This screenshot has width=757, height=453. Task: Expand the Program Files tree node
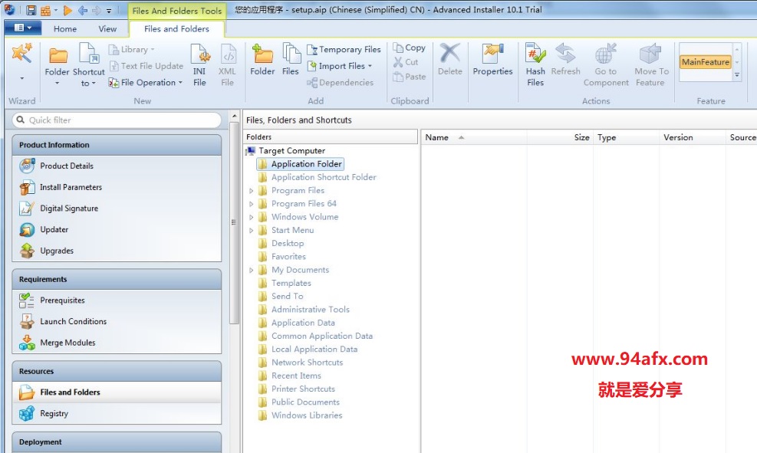251,191
